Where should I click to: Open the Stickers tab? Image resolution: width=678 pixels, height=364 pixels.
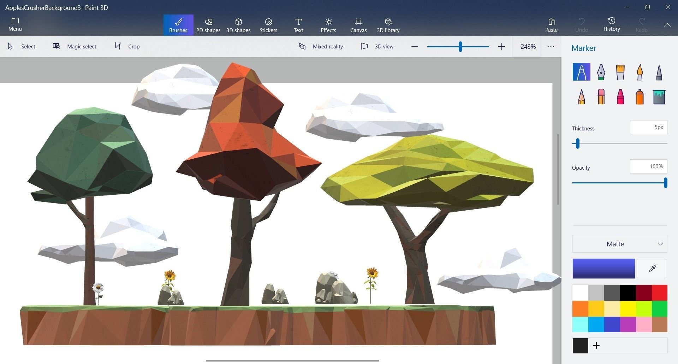(x=268, y=25)
